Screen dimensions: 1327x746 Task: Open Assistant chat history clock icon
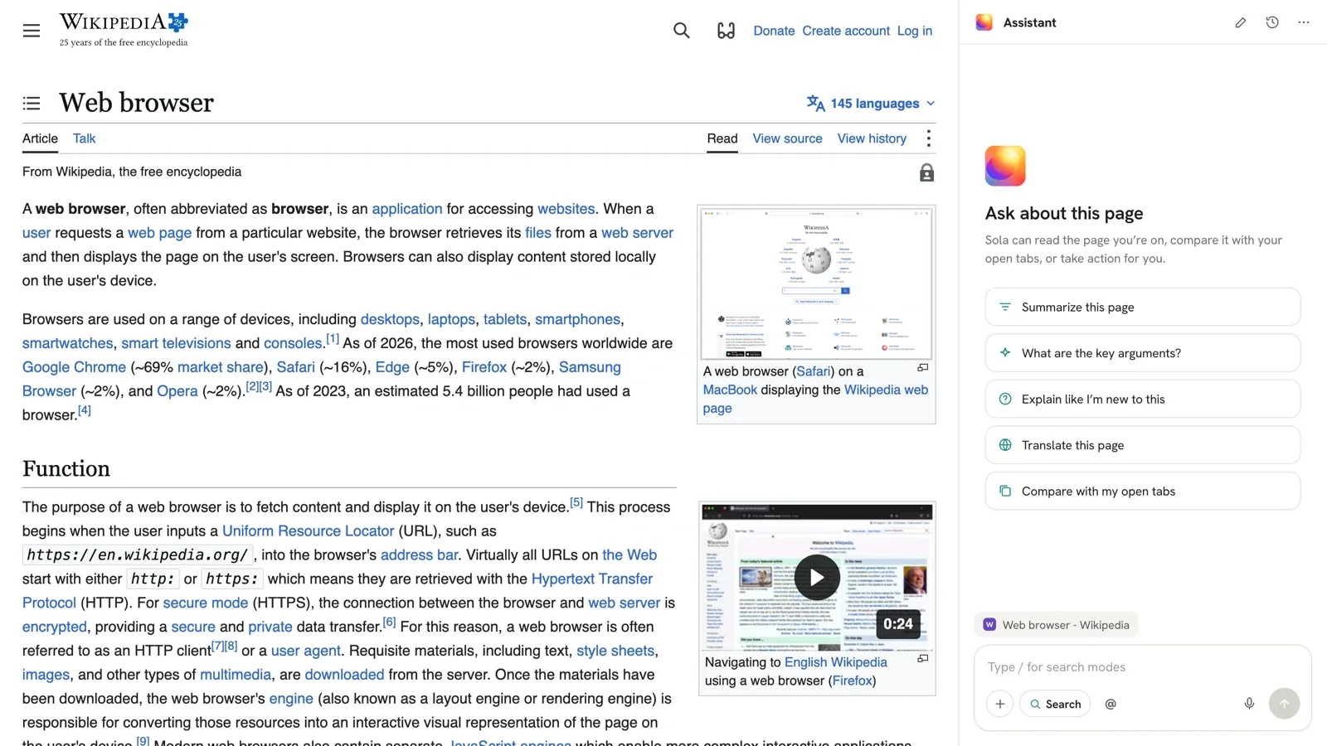pyautogui.click(x=1272, y=22)
